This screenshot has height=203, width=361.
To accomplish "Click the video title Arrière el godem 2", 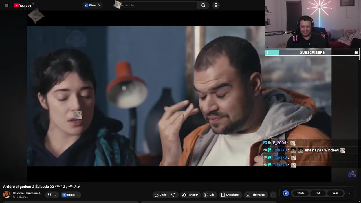I will coord(41,187).
